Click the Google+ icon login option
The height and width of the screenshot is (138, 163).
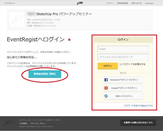106,88
